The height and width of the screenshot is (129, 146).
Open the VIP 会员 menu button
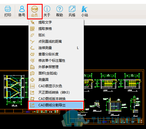pos(35,12)
